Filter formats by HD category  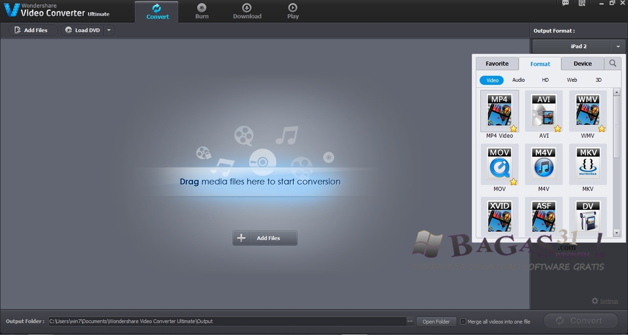[x=545, y=80]
